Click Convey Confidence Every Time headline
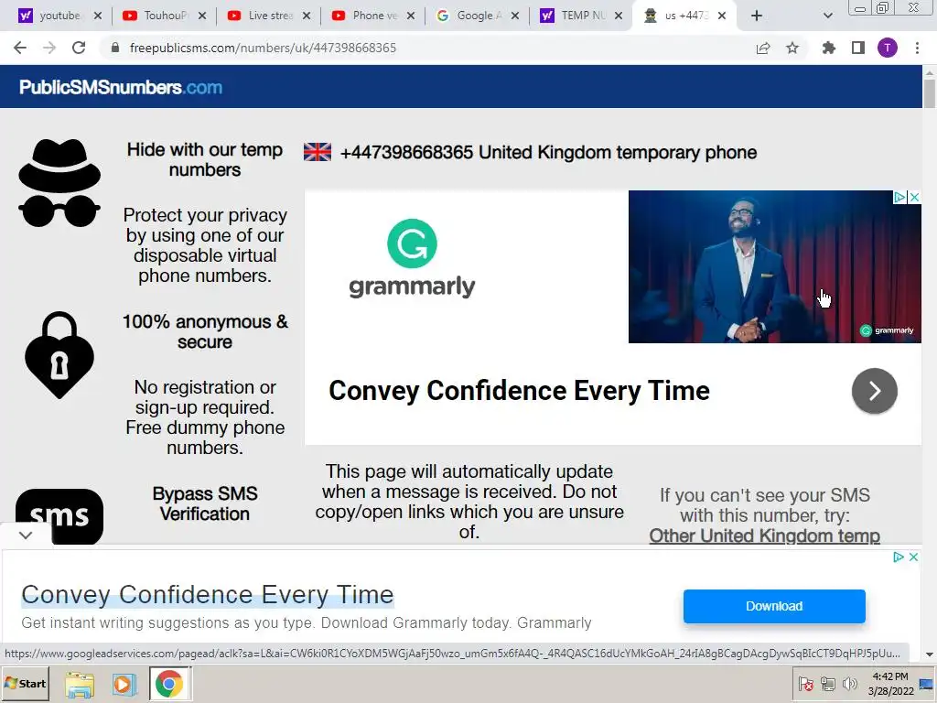 (x=519, y=391)
